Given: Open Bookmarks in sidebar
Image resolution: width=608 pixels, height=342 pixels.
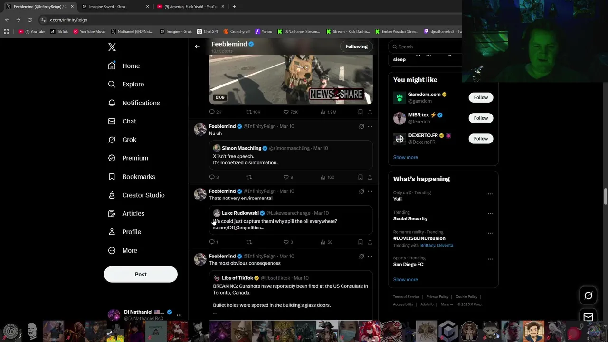Looking at the screenshot, I should 132,177.
